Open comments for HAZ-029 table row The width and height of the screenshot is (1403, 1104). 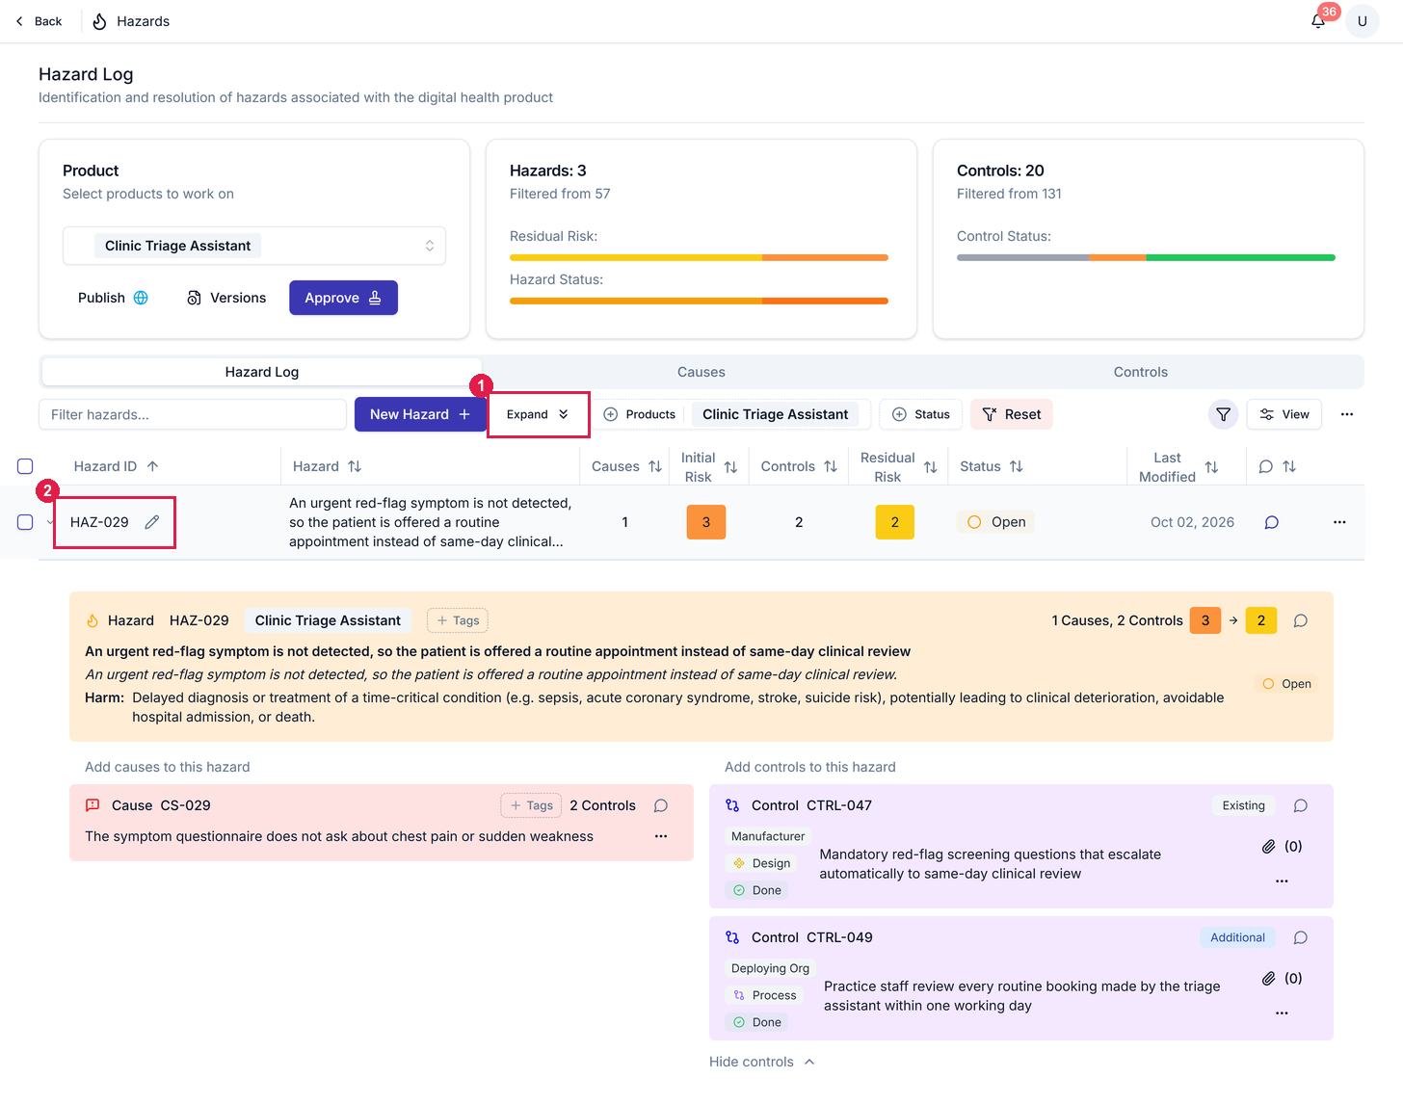pyautogui.click(x=1272, y=522)
